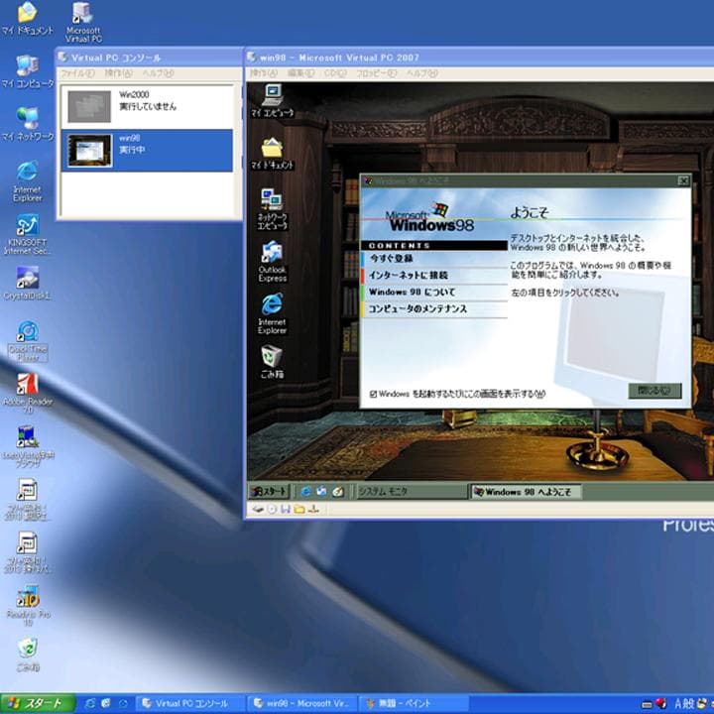The image size is (714, 714).
Task: Close the Windows 98 welcome dialog with X
Action: 683,180
